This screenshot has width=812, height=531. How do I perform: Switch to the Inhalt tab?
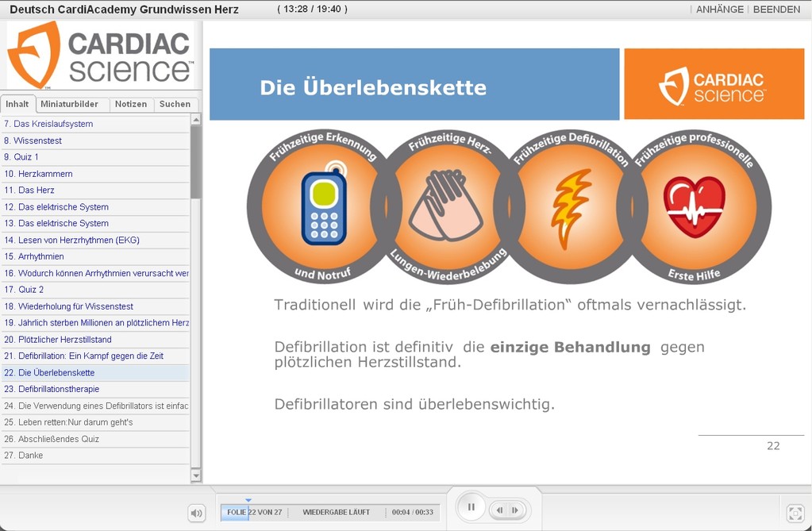pos(17,104)
